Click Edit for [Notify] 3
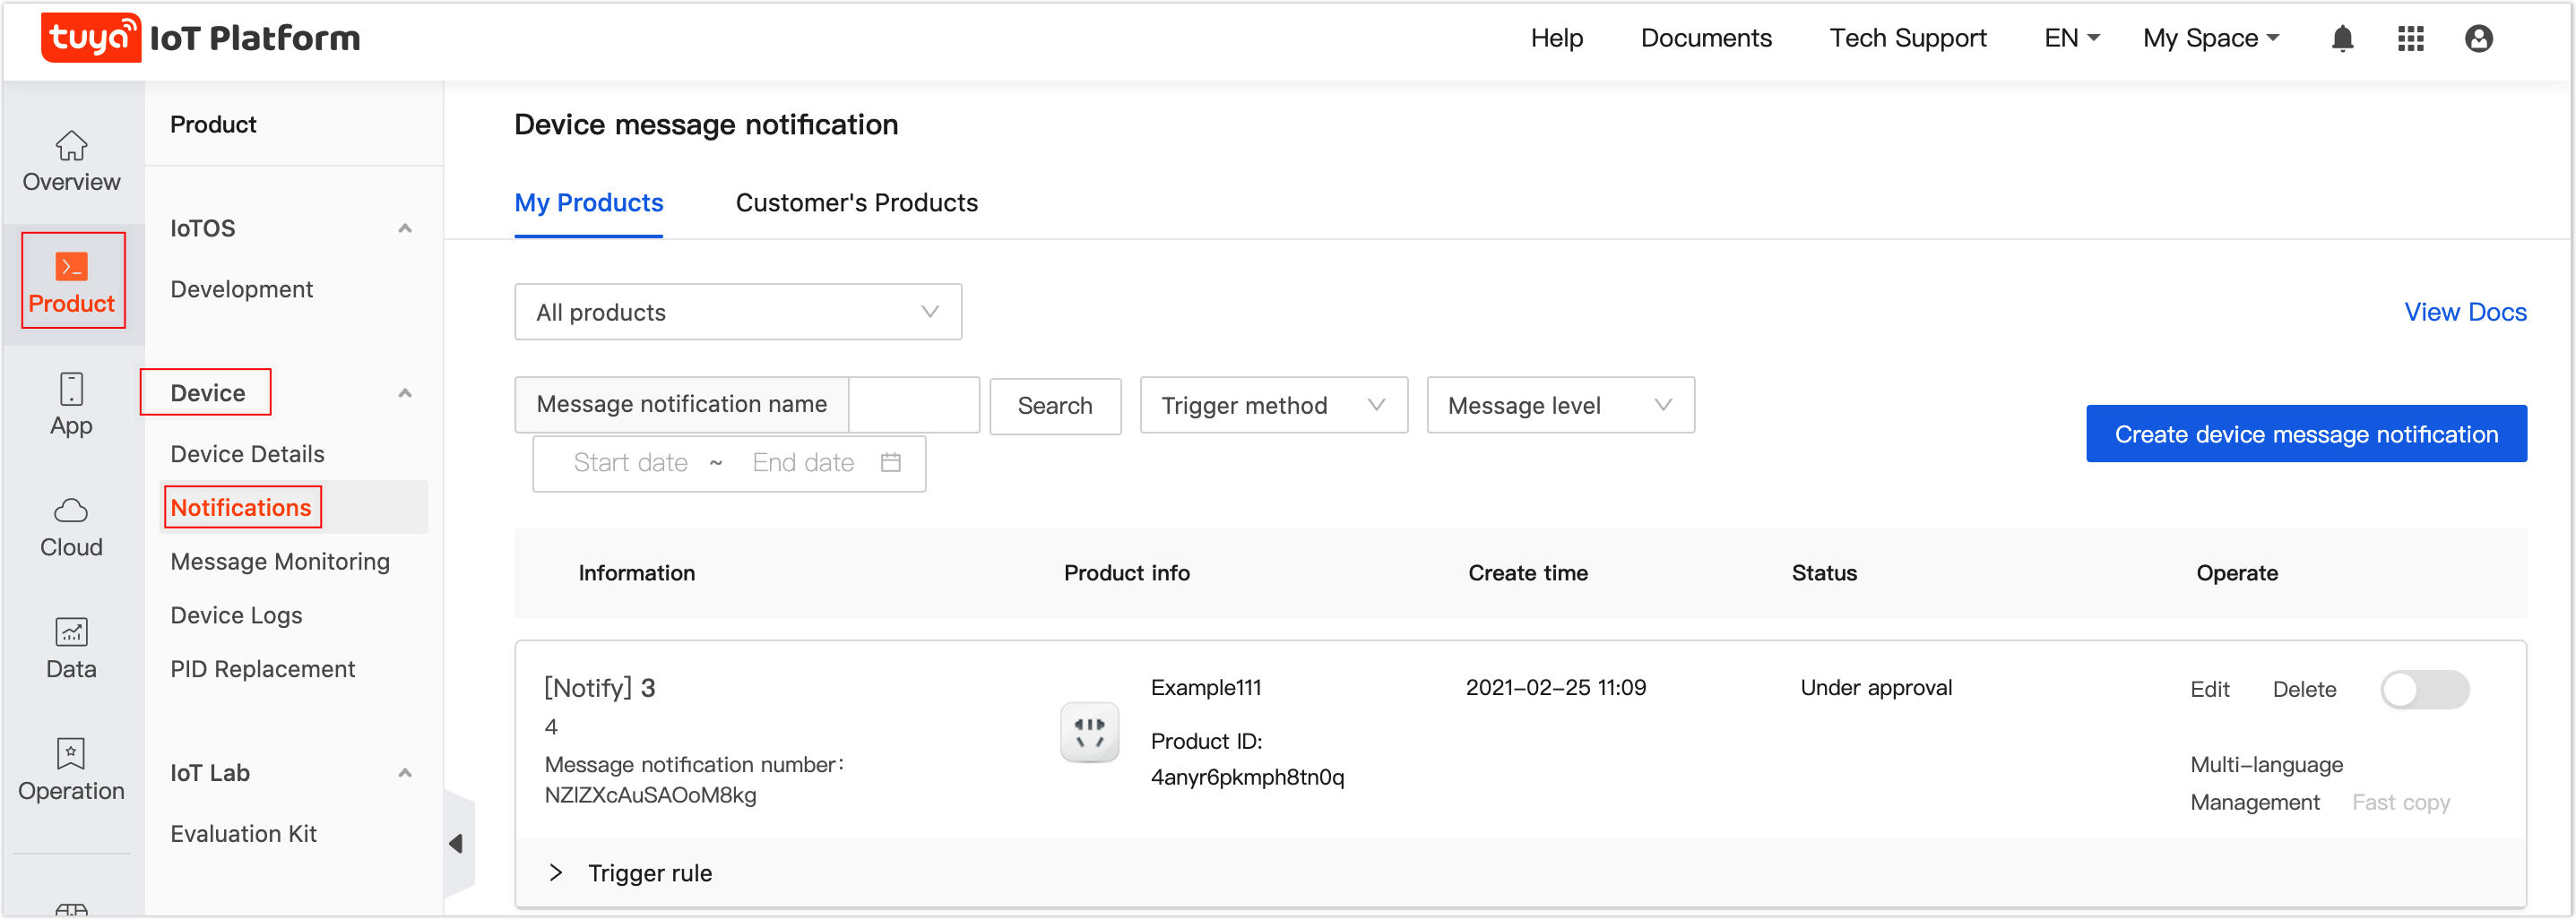The height and width of the screenshot is (919, 2576). [x=2209, y=690]
